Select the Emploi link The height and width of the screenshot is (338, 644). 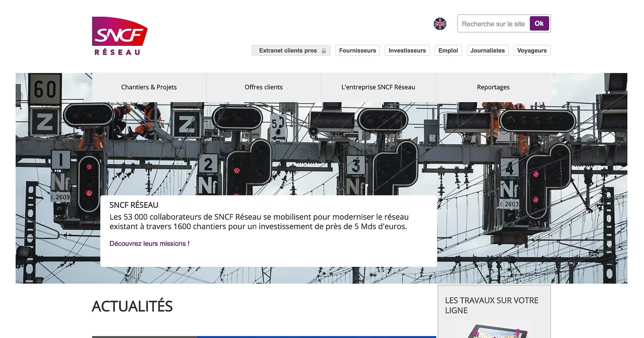[448, 51]
